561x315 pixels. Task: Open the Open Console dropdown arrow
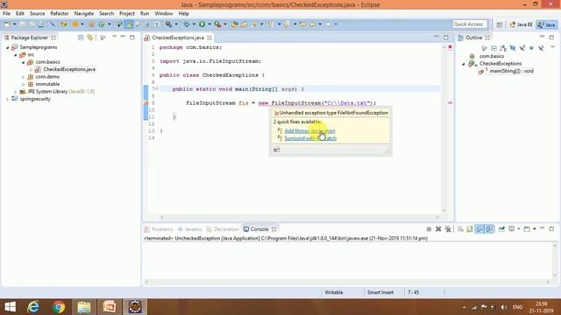coord(535,229)
